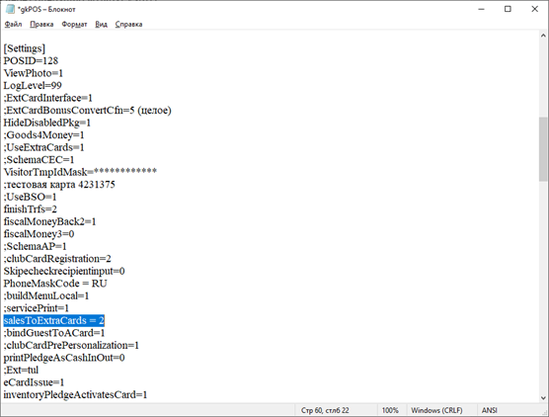Click the 100% zoom status indicator

click(x=390, y=410)
